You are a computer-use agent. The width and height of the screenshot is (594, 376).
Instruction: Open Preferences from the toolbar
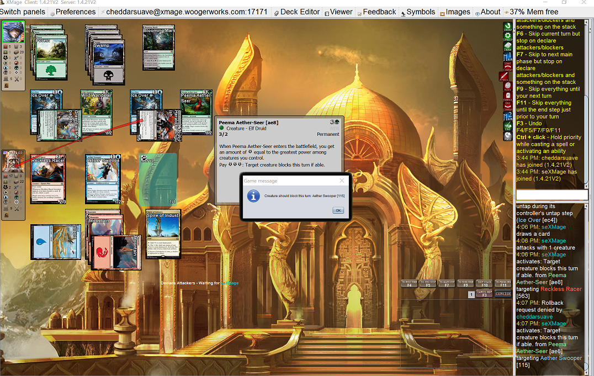(73, 12)
